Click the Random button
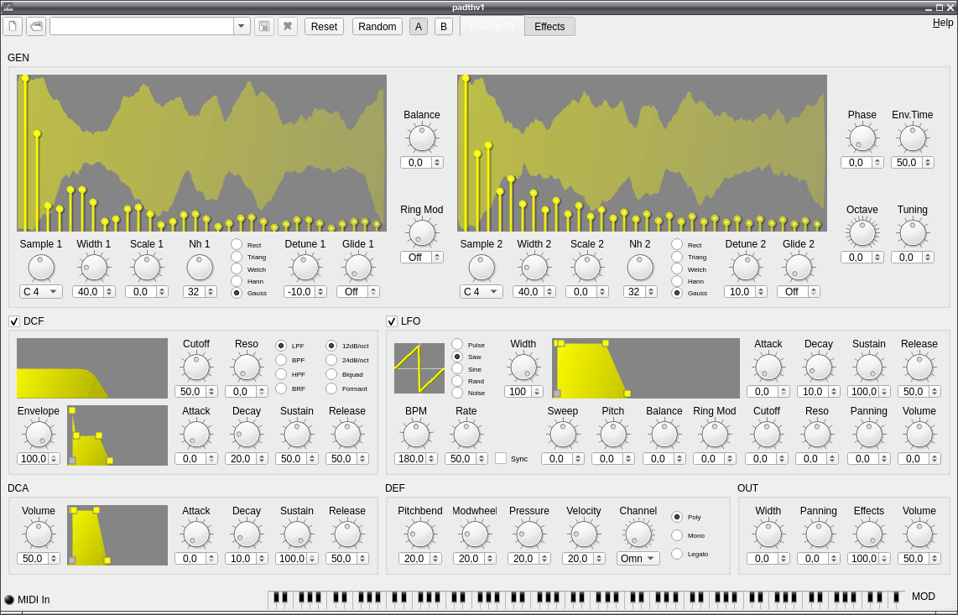 [377, 26]
